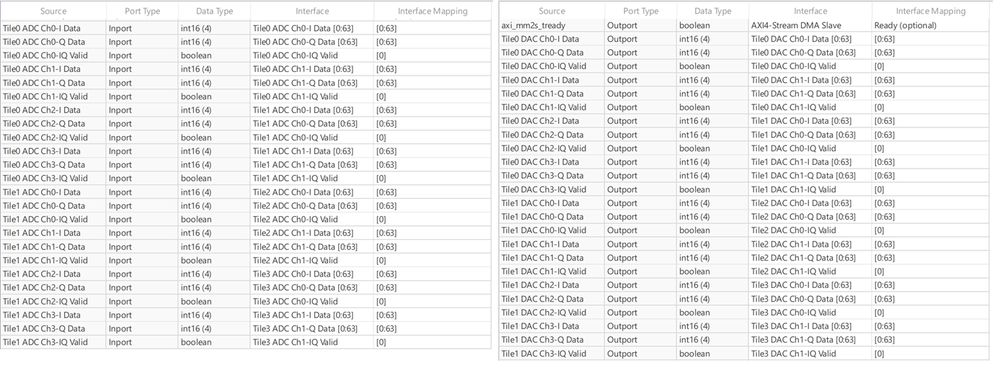The height and width of the screenshot is (365, 995).
Task: Click Data Type header in left table
Action: coord(215,11)
